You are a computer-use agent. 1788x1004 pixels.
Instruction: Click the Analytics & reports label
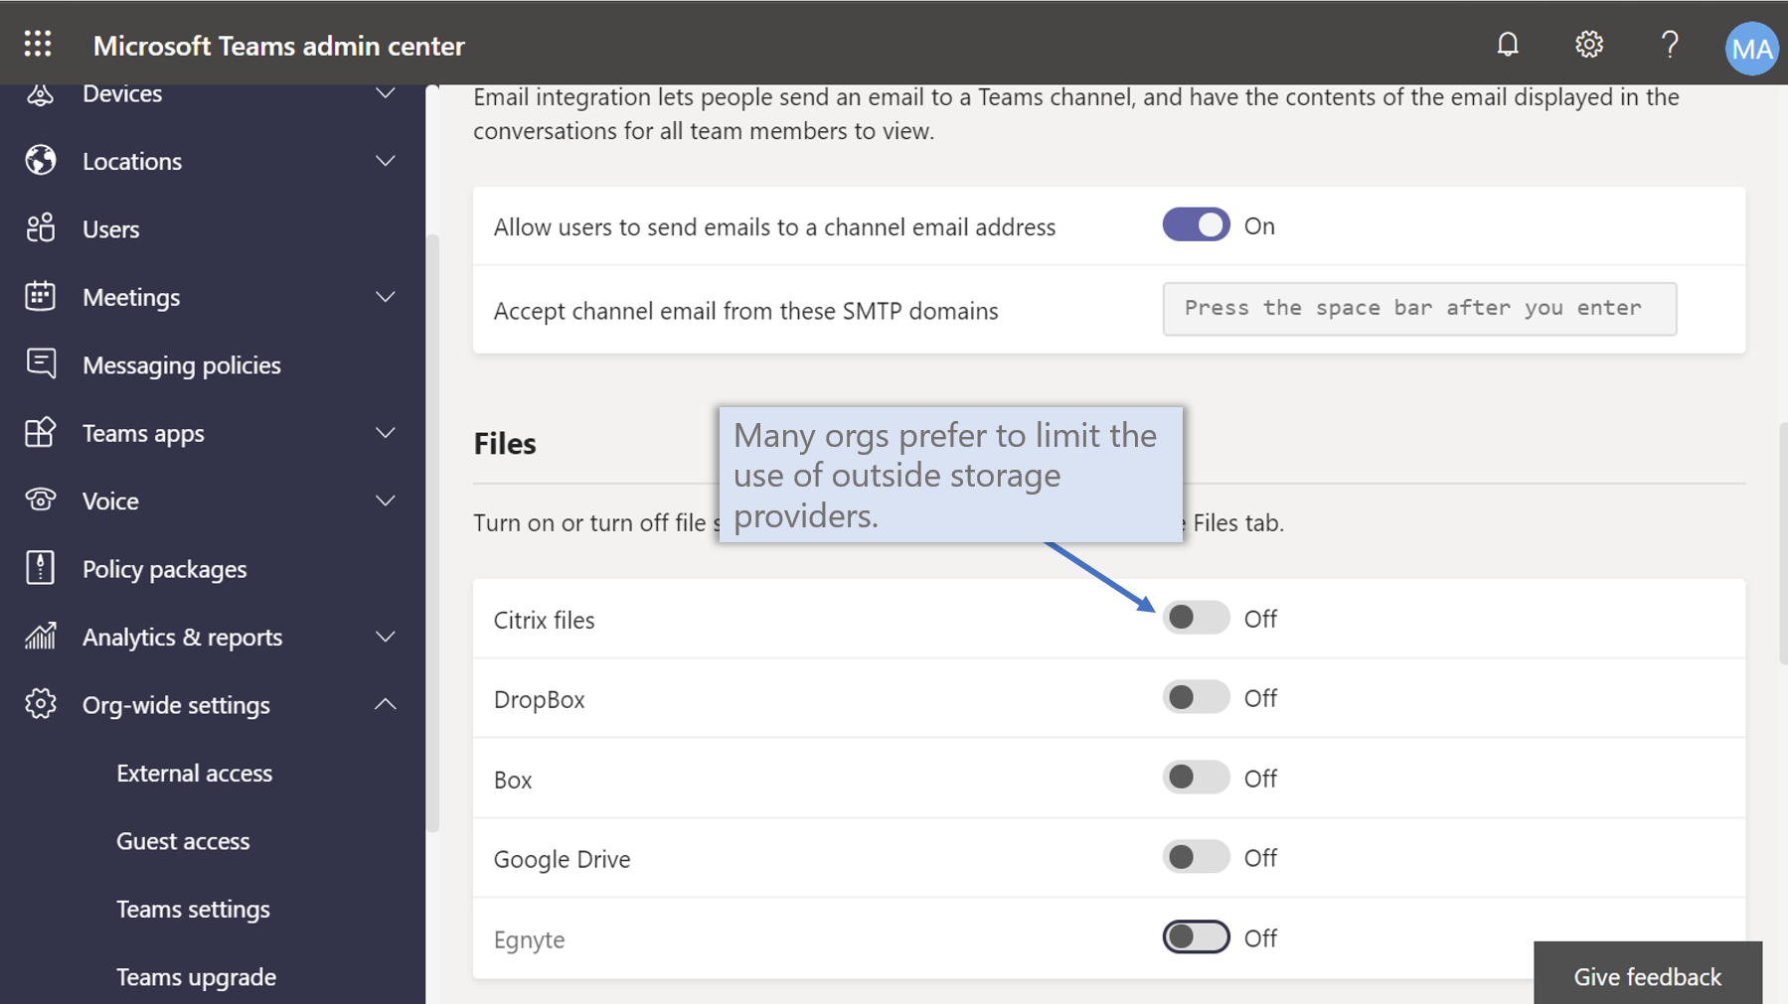(x=182, y=637)
